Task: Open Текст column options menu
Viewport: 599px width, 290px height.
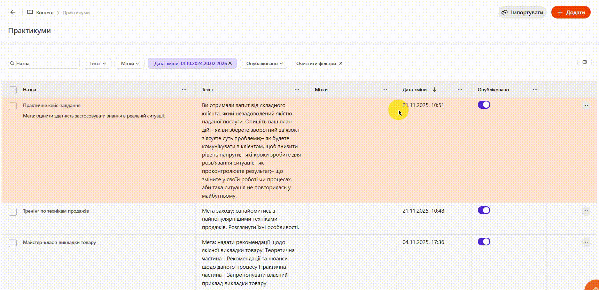Action: point(297,90)
